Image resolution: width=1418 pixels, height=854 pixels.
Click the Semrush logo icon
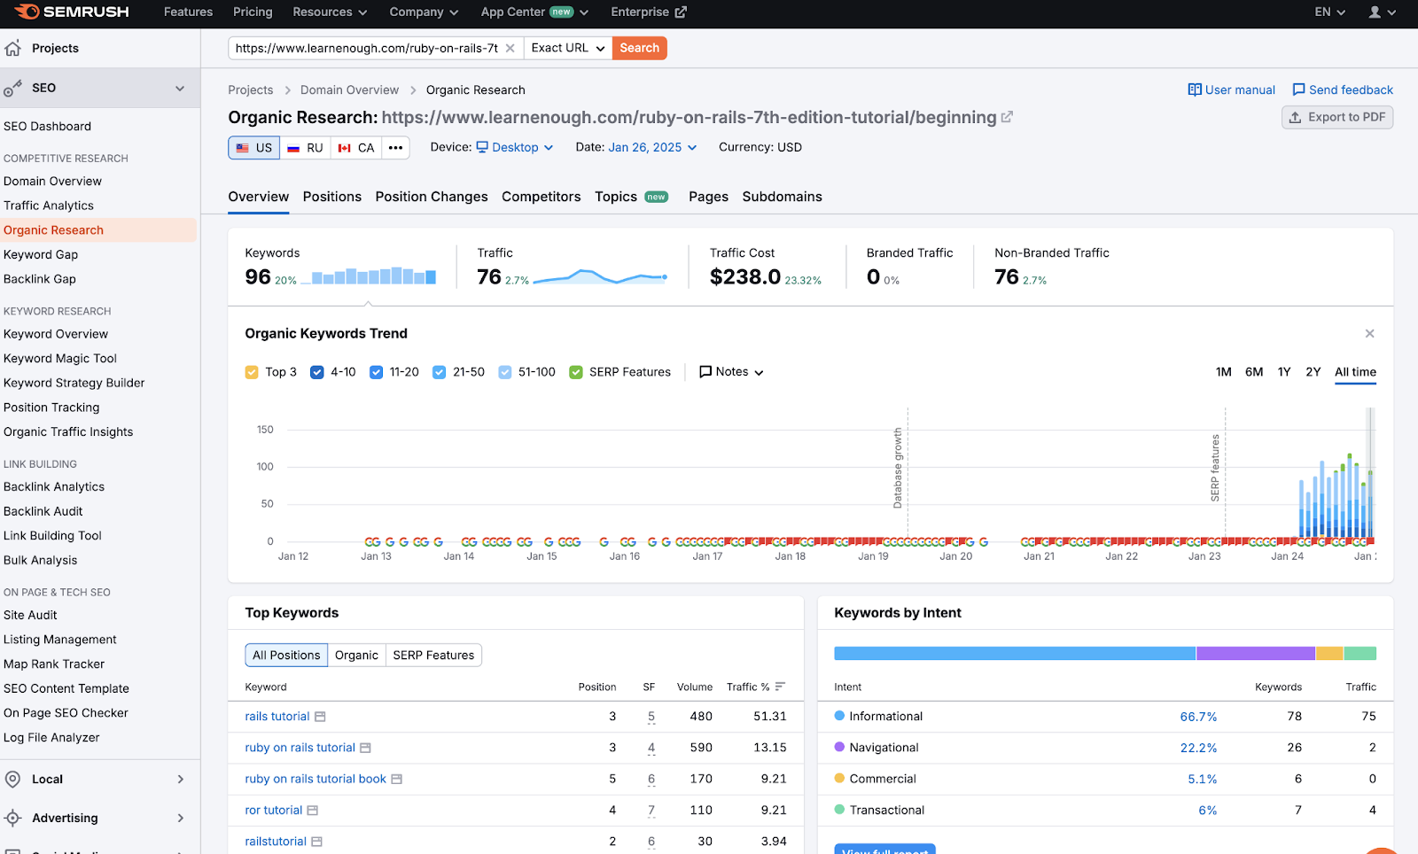tap(27, 12)
